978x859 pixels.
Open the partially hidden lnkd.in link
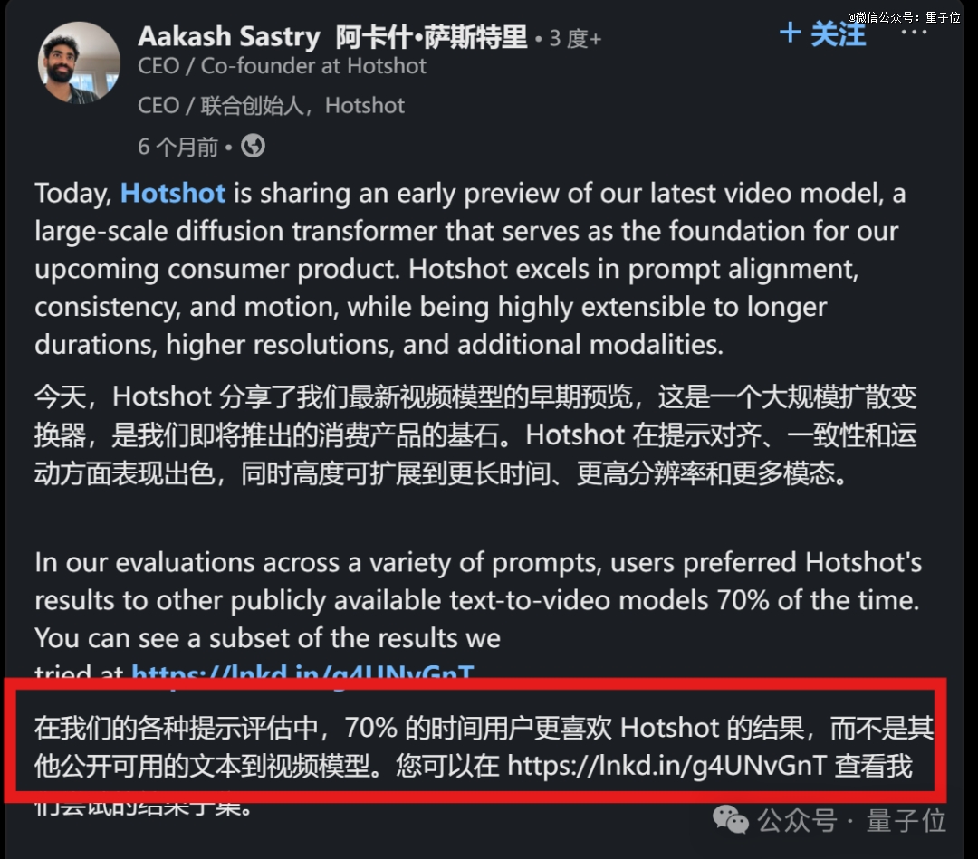point(302,673)
